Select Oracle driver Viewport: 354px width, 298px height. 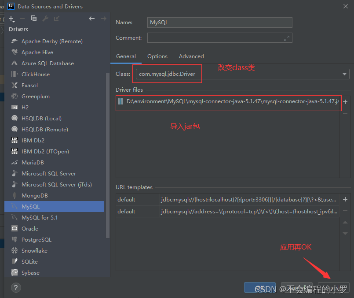tap(54, 228)
